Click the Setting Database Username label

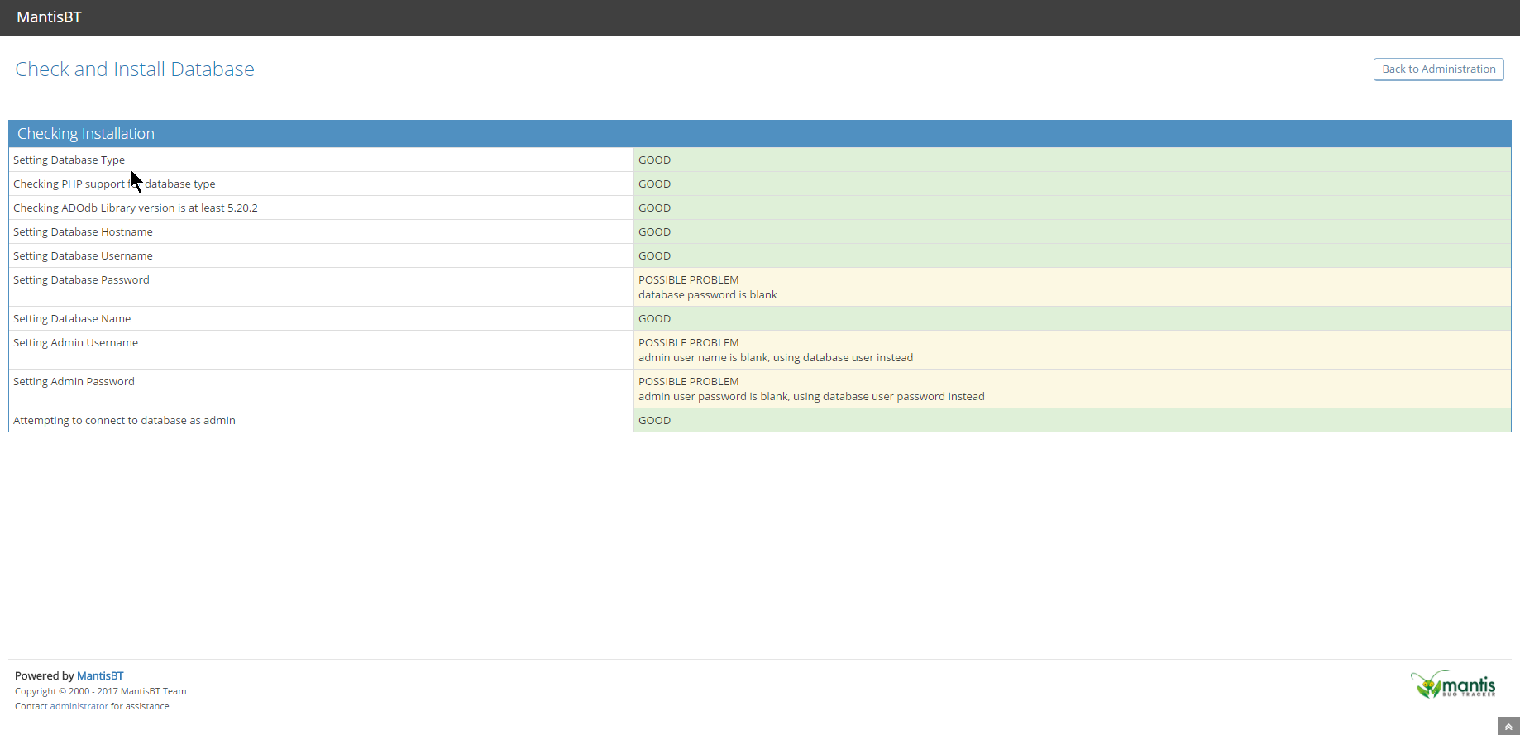(x=83, y=256)
